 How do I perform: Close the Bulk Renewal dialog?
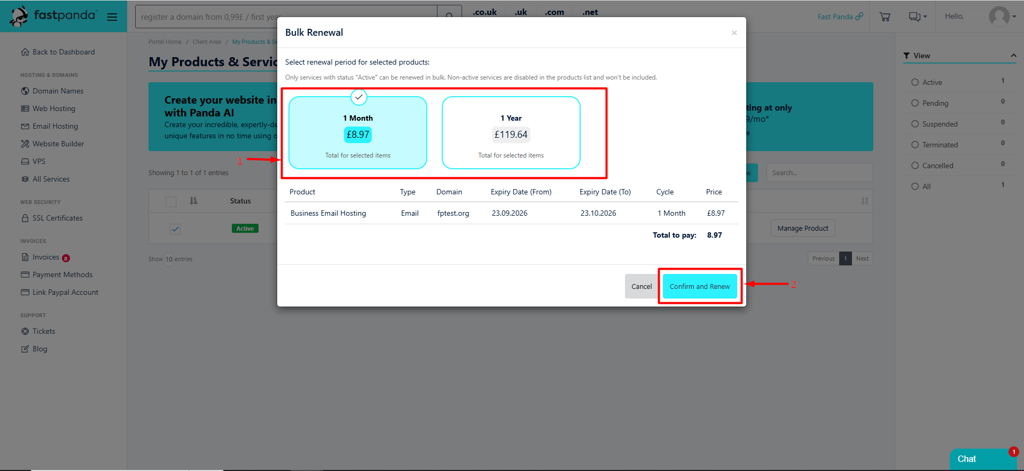coord(734,33)
